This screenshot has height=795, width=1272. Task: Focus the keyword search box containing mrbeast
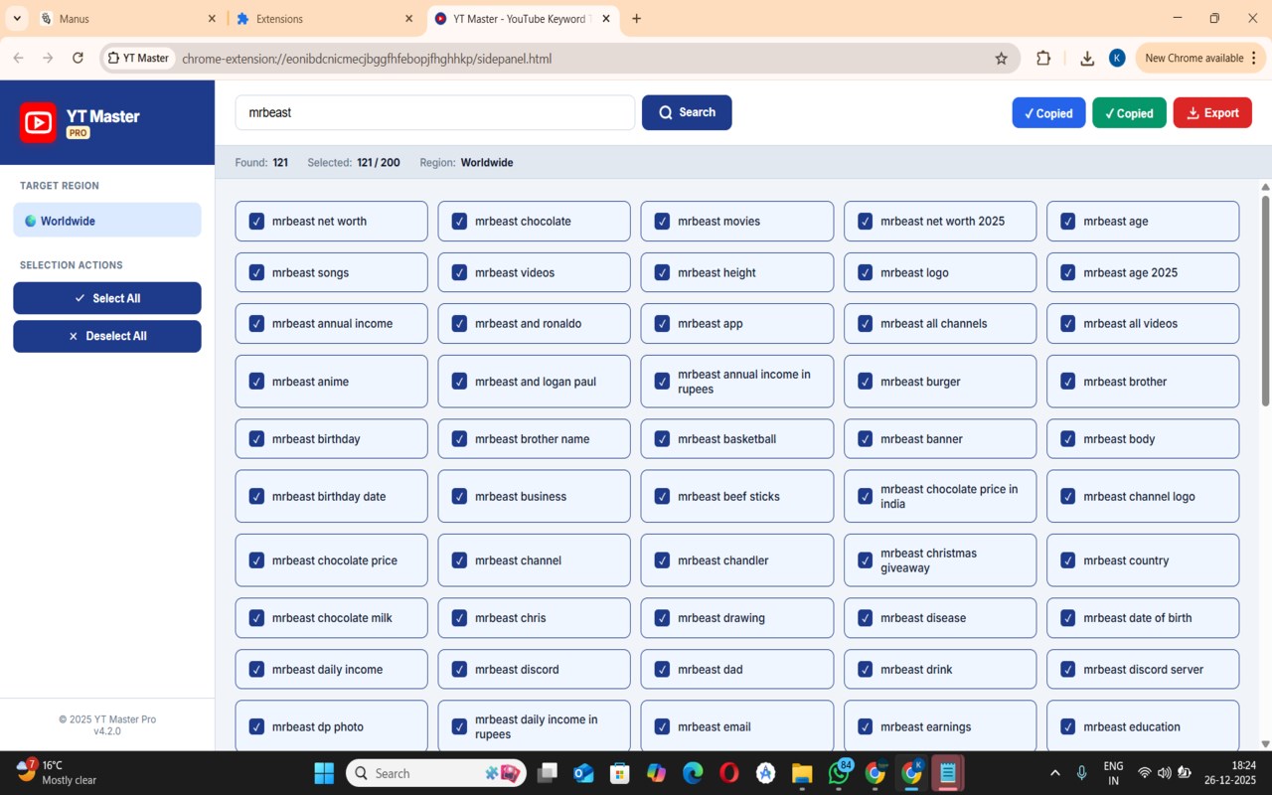click(x=434, y=112)
